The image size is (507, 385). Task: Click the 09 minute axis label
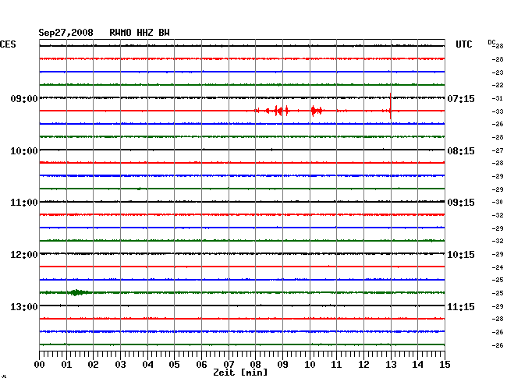click(x=282, y=365)
